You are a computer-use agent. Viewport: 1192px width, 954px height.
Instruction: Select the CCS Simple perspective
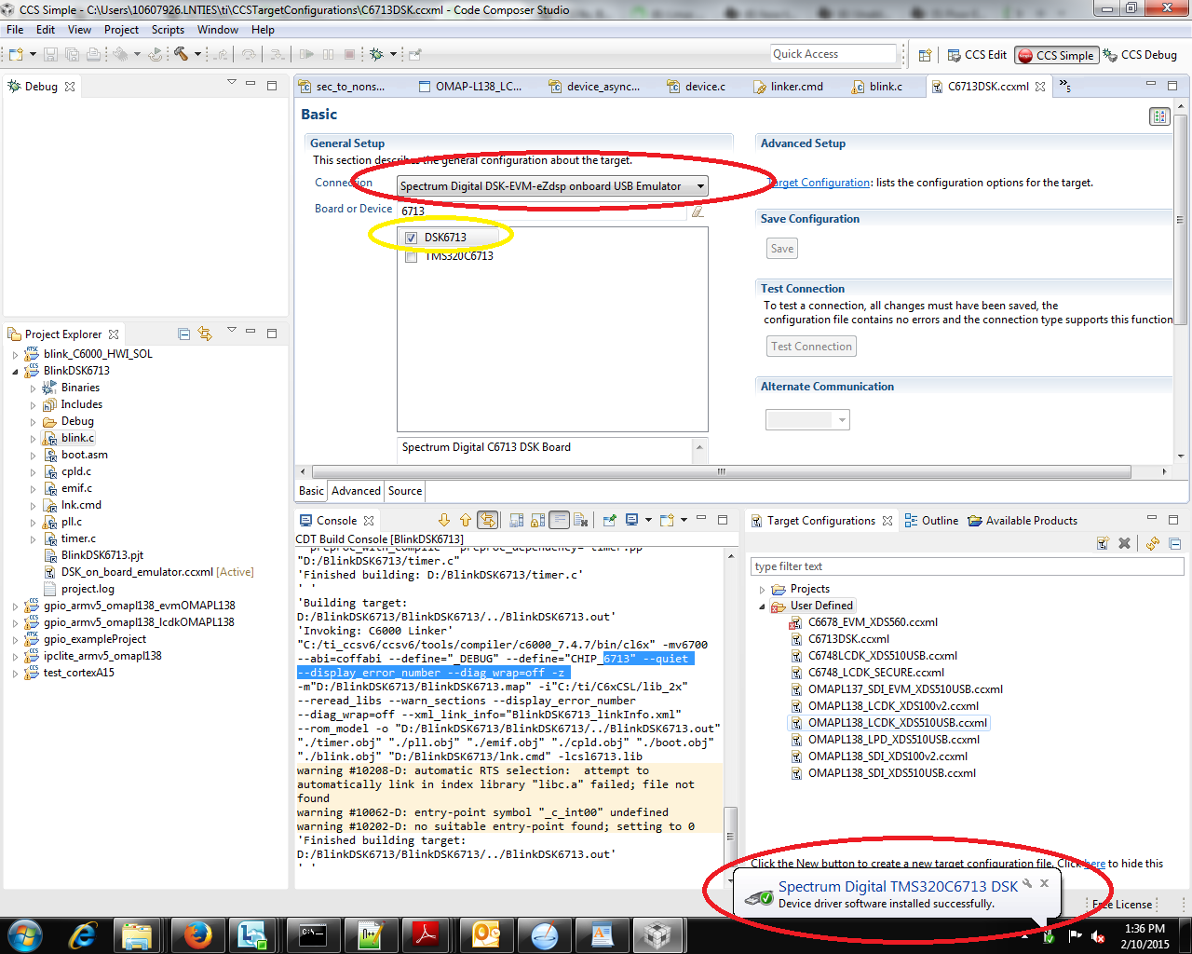[x=1057, y=55]
